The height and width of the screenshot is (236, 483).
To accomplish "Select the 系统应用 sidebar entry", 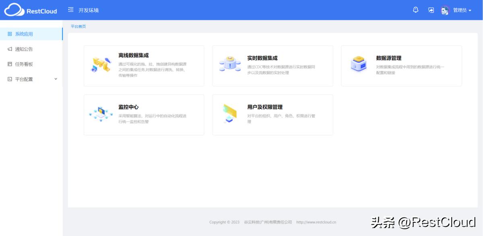I will tap(24, 34).
